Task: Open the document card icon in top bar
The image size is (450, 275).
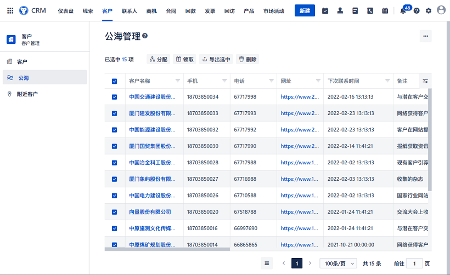Action: click(x=355, y=11)
